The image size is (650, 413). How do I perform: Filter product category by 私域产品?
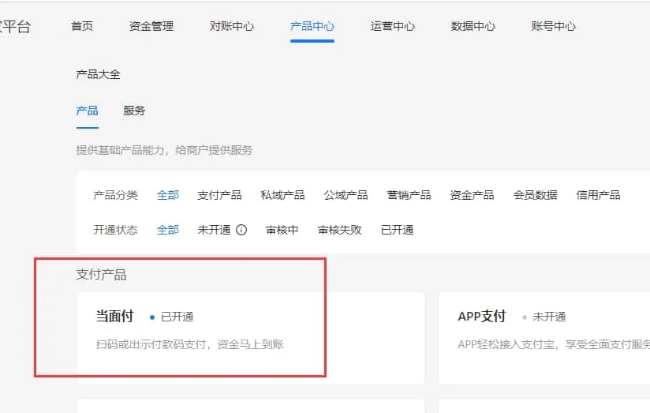pyautogui.click(x=282, y=195)
